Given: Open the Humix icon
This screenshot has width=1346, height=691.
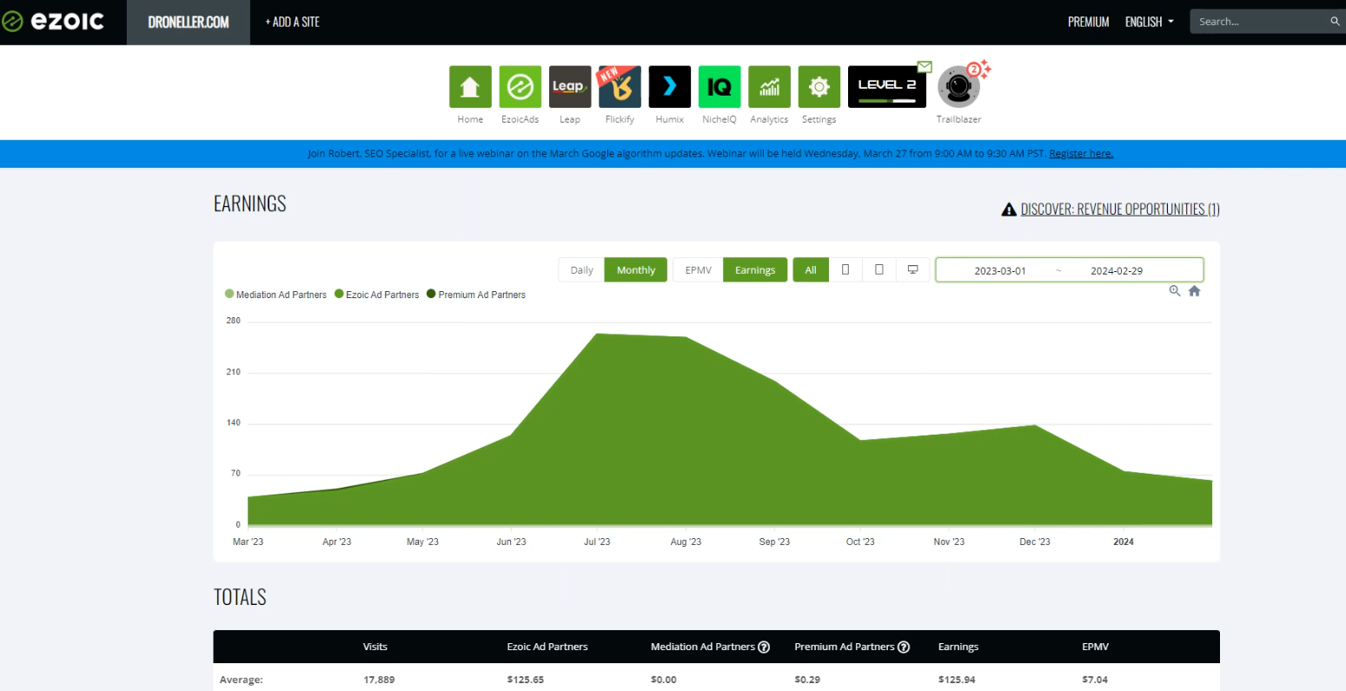Looking at the screenshot, I should tap(670, 87).
